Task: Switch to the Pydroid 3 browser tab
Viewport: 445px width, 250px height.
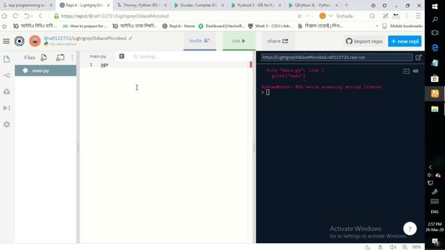Action: pyautogui.click(x=255, y=5)
